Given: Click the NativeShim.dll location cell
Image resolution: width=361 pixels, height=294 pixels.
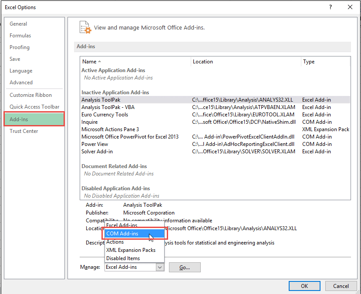Looking at the screenshot, I should [x=244, y=122].
